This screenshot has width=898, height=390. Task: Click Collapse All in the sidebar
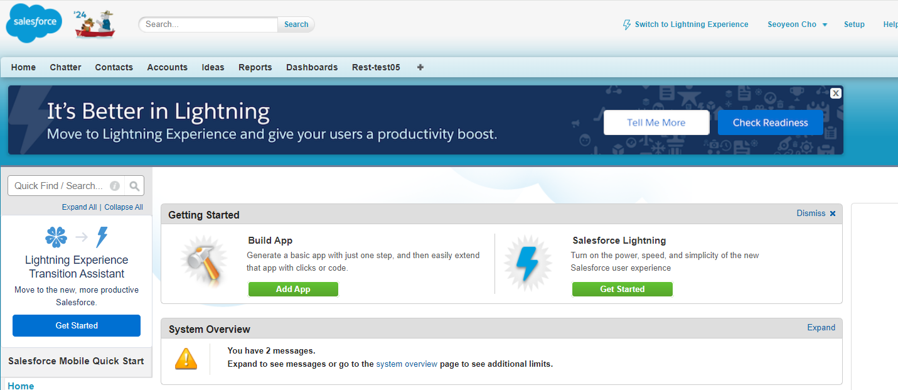[x=124, y=207]
